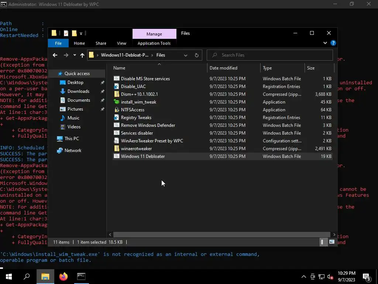This screenshot has height=284, width=378.
Task: Click the horizontal scrollbar in file list
Action: coord(221,234)
